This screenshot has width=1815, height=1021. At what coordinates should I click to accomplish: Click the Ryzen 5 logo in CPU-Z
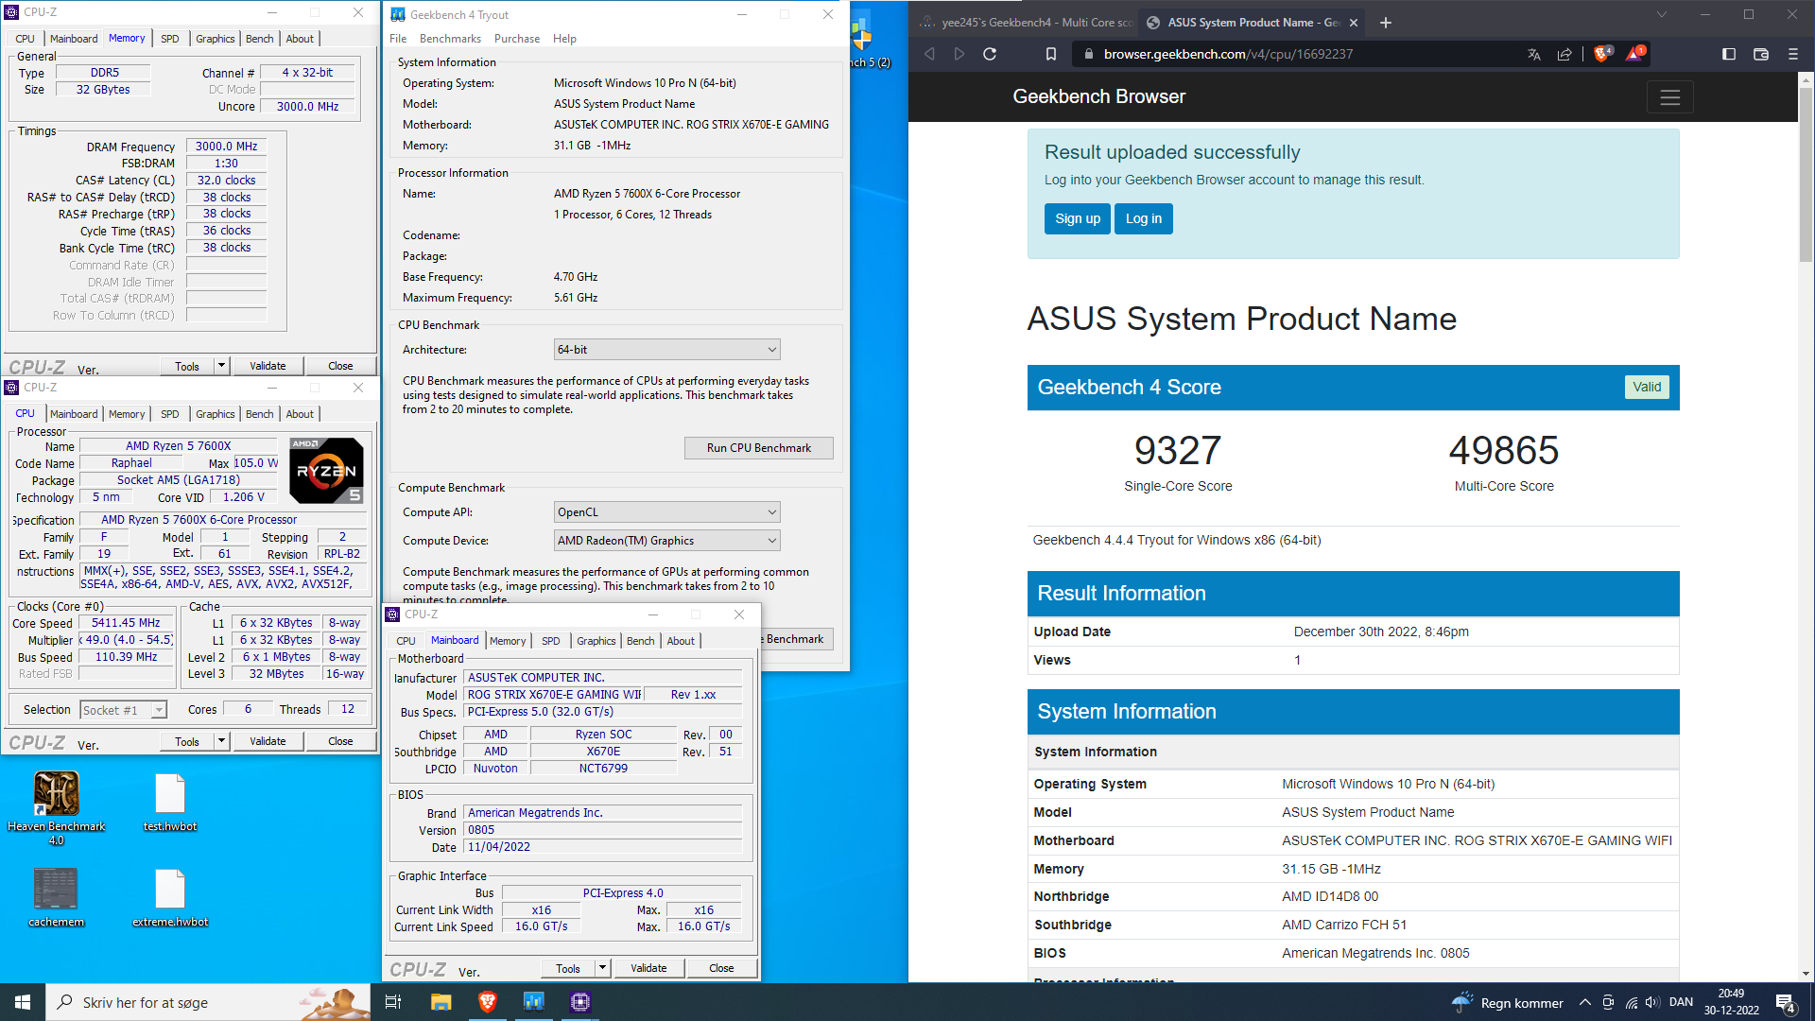(x=326, y=470)
